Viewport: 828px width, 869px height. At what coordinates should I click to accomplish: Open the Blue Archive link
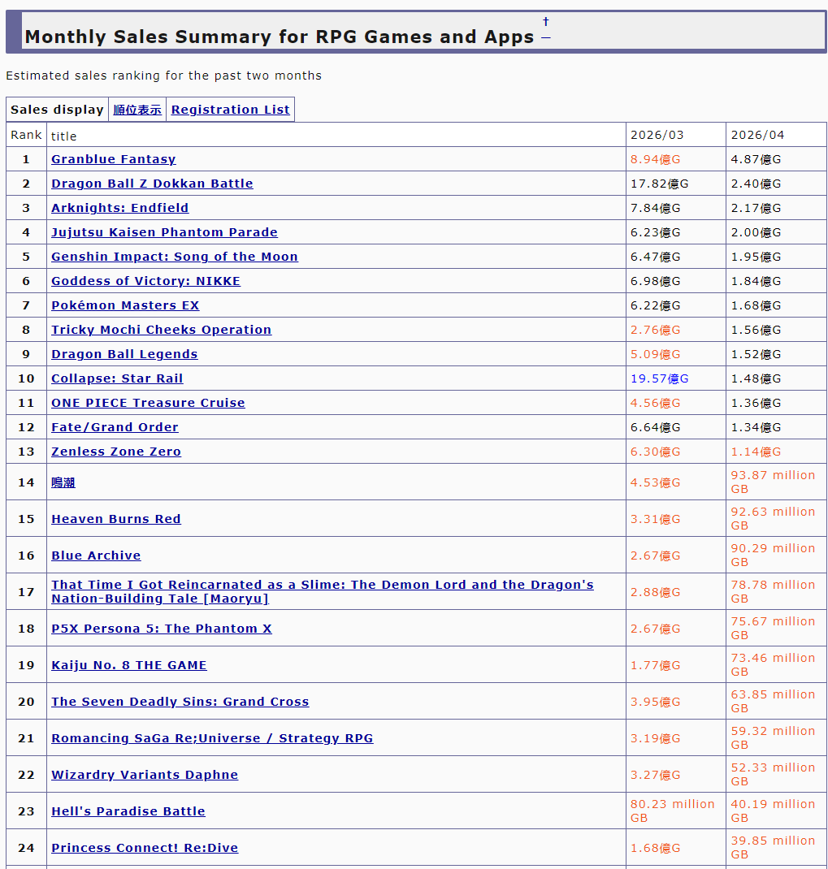[96, 556]
